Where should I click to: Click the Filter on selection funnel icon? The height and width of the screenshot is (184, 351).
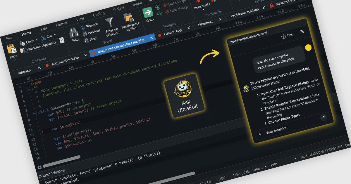tap(109, 22)
